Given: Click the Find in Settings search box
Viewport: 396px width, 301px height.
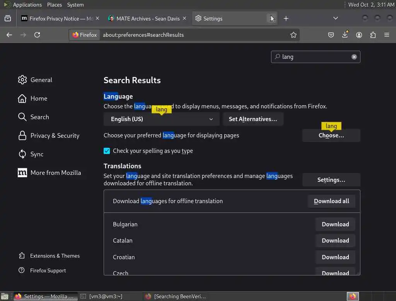Looking at the screenshot, I should pyautogui.click(x=316, y=57).
